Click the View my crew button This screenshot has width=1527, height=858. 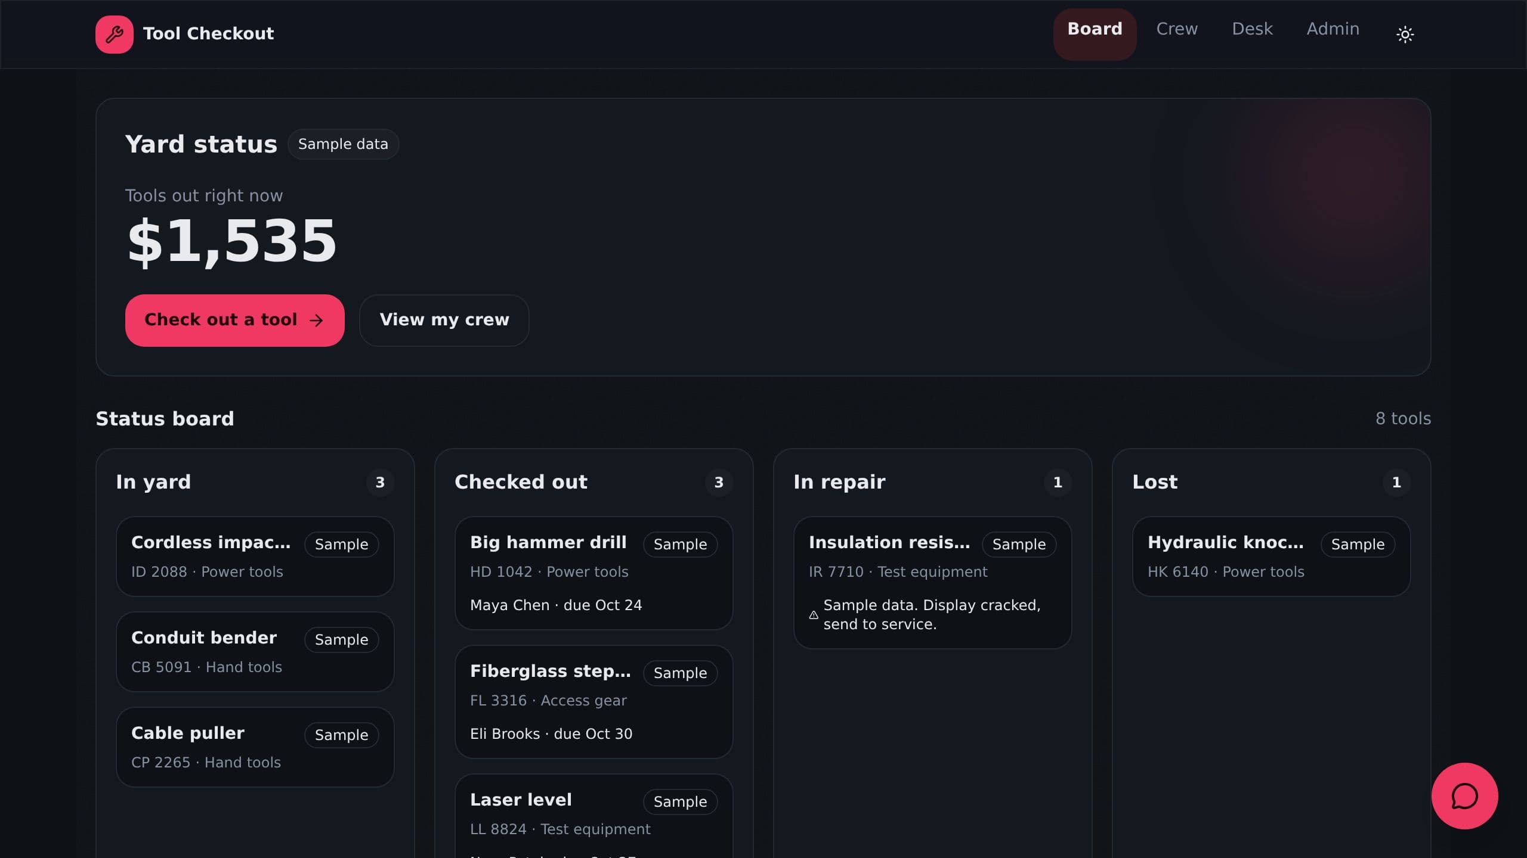444,320
